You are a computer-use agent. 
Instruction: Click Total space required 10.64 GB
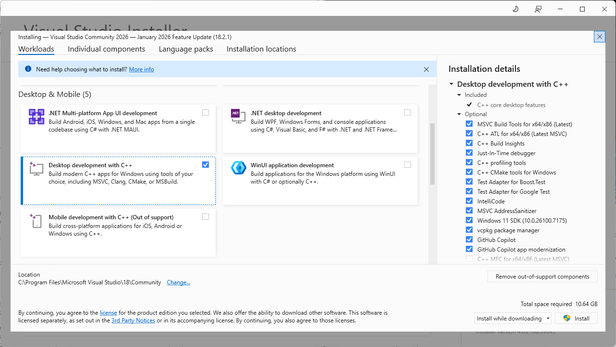[559, 304]
